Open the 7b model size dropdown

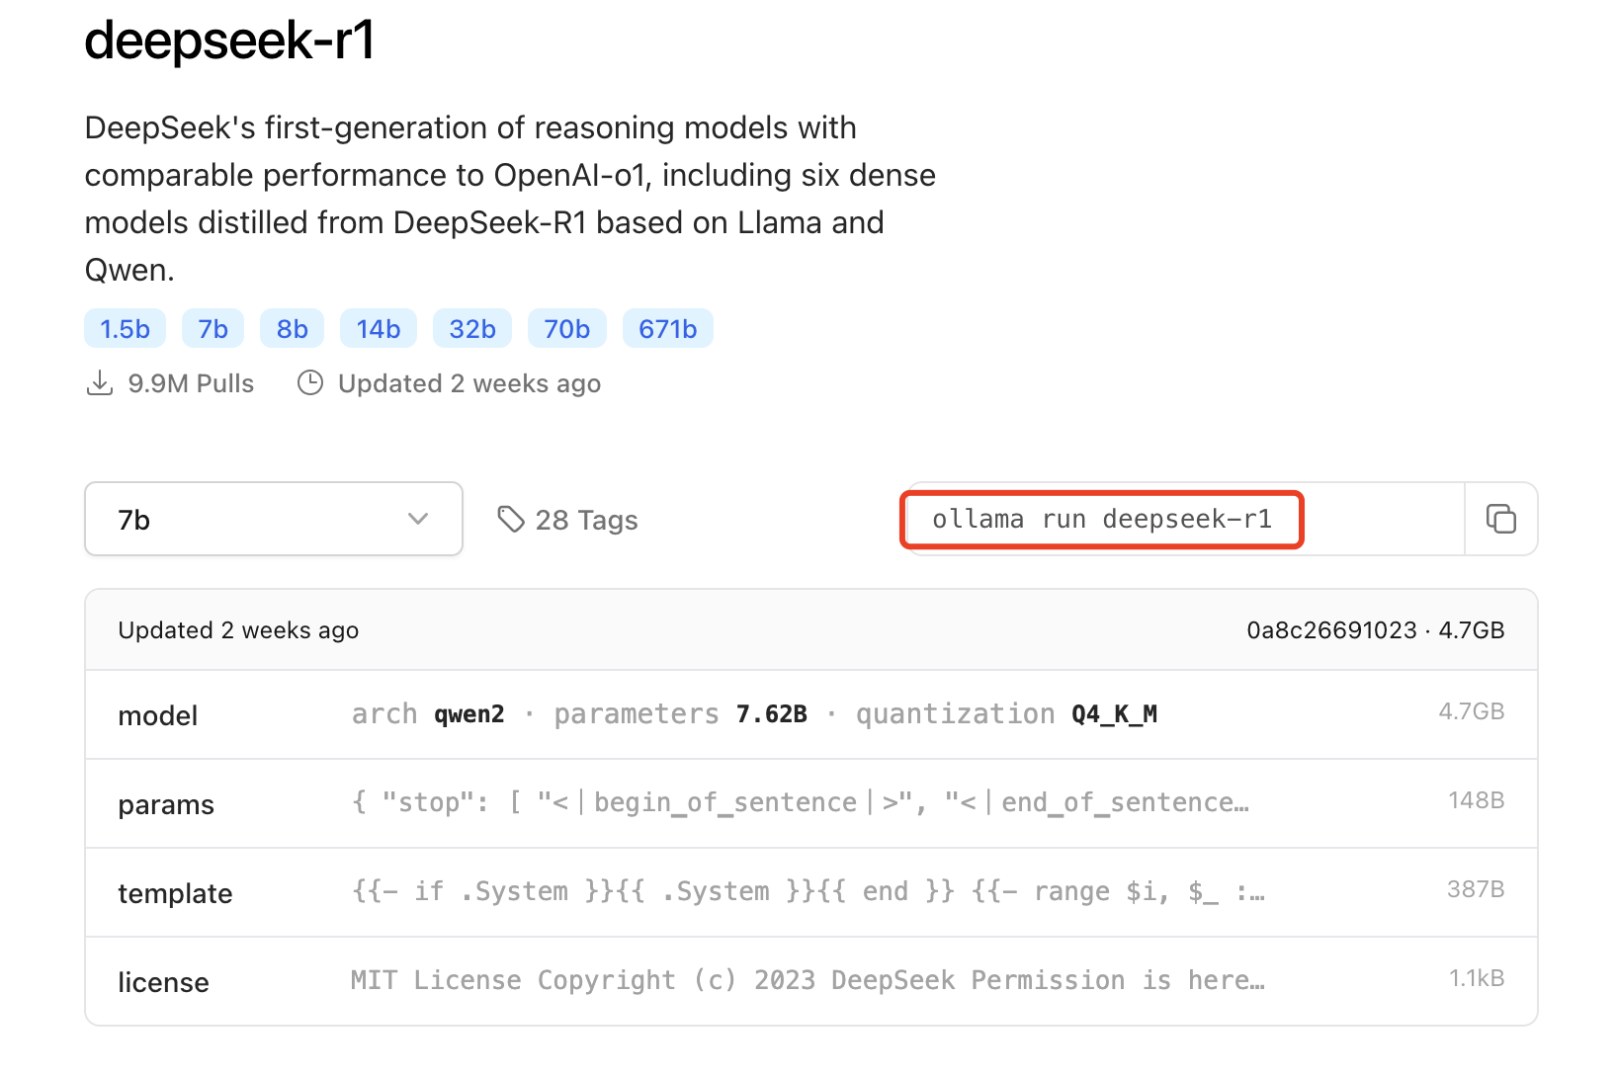[274, 519]
